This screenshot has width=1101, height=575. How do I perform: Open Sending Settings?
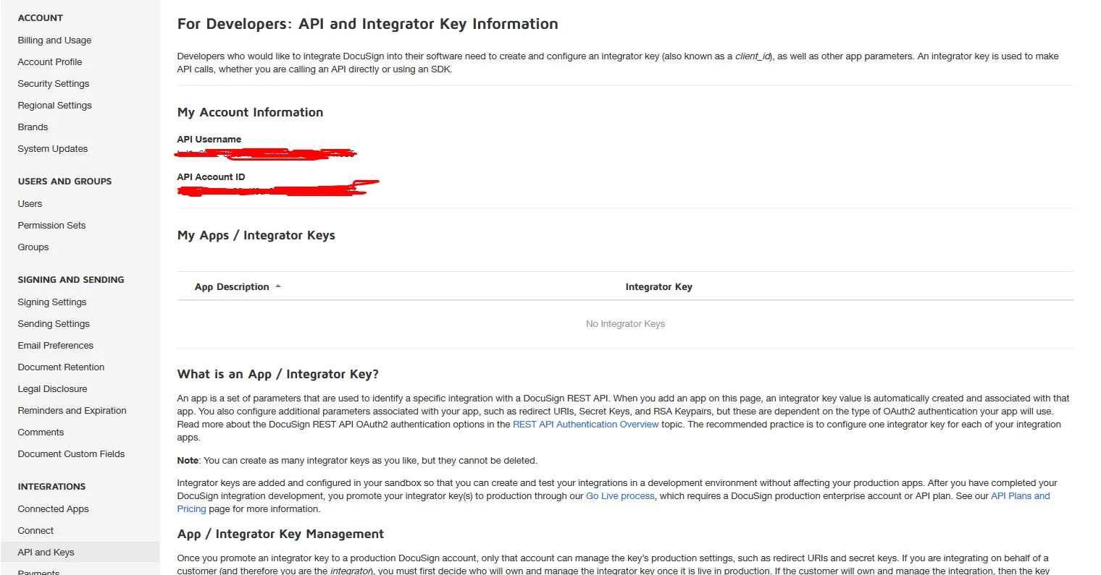click(54, 324)
